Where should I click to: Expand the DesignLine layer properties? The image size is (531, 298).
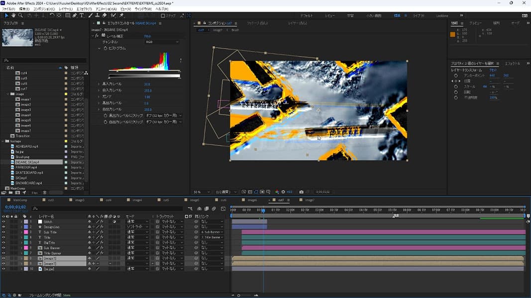[21, 227]
